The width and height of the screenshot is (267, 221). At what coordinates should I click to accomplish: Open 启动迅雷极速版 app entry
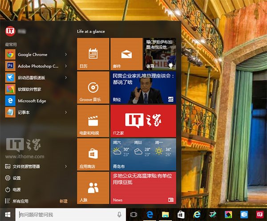click(x=36, y=78)
